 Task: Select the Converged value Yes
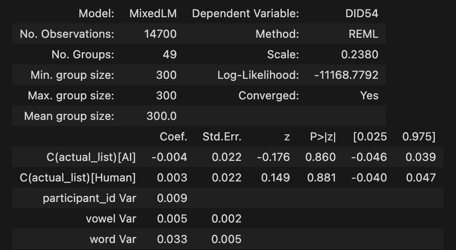369,96
